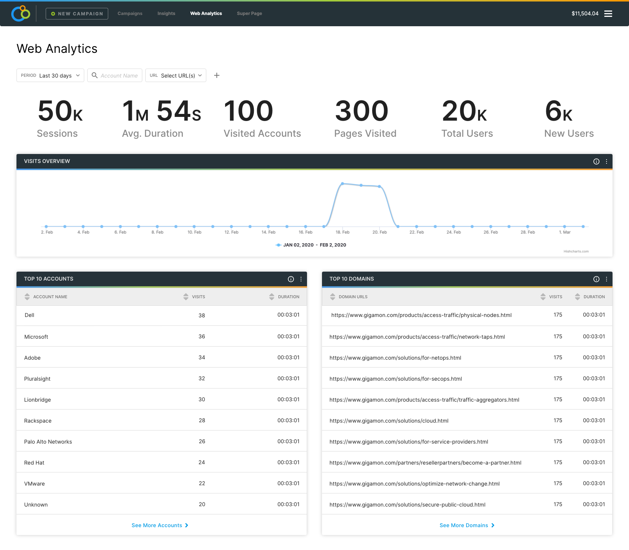Image resolution: width=629 pixels, height=550 pixels.
Task: Open the hamburger menu icon
Action: pos(608,13)
